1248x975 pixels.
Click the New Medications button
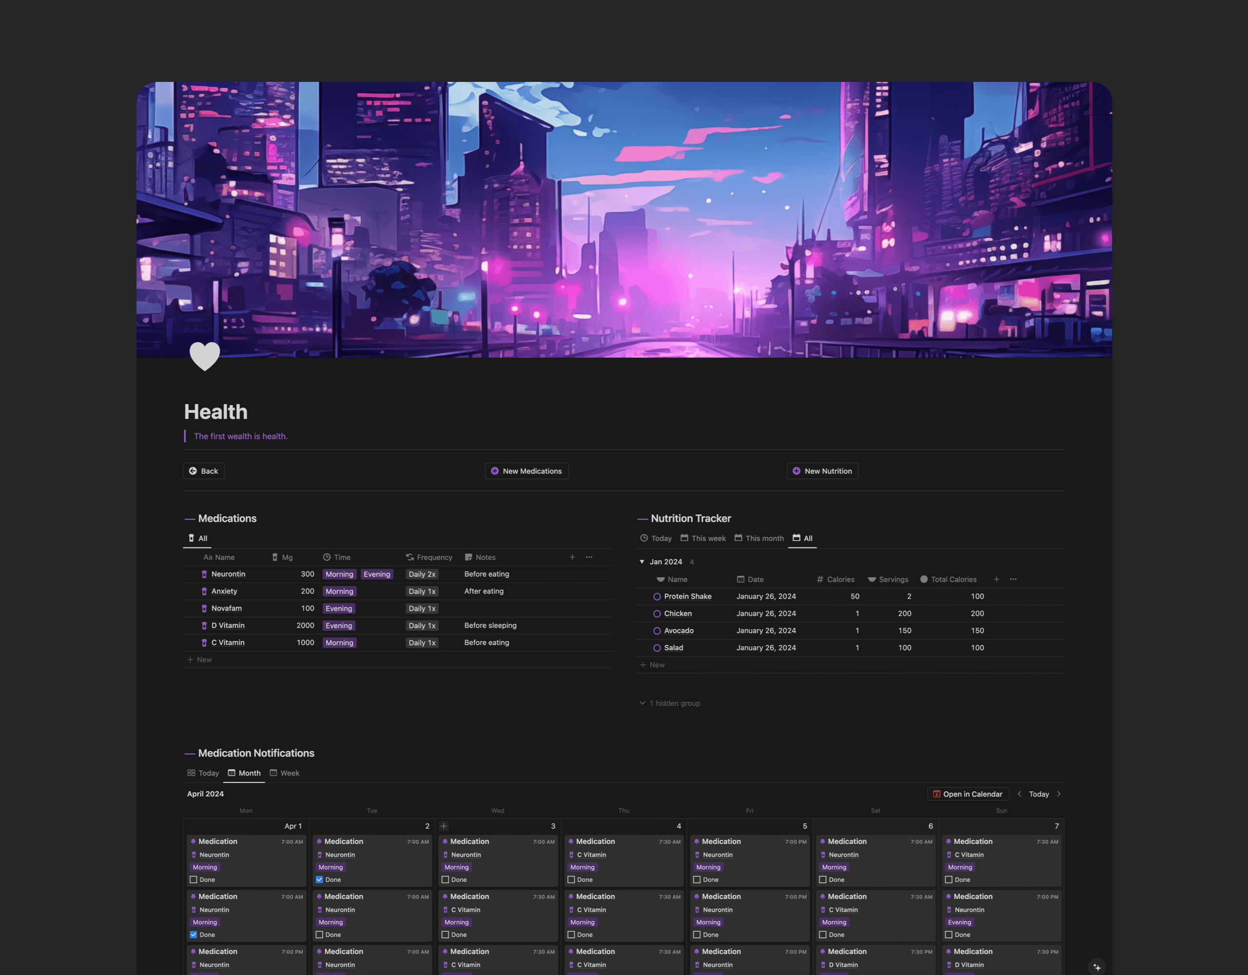pyautogui.click(x=527, y=471)
